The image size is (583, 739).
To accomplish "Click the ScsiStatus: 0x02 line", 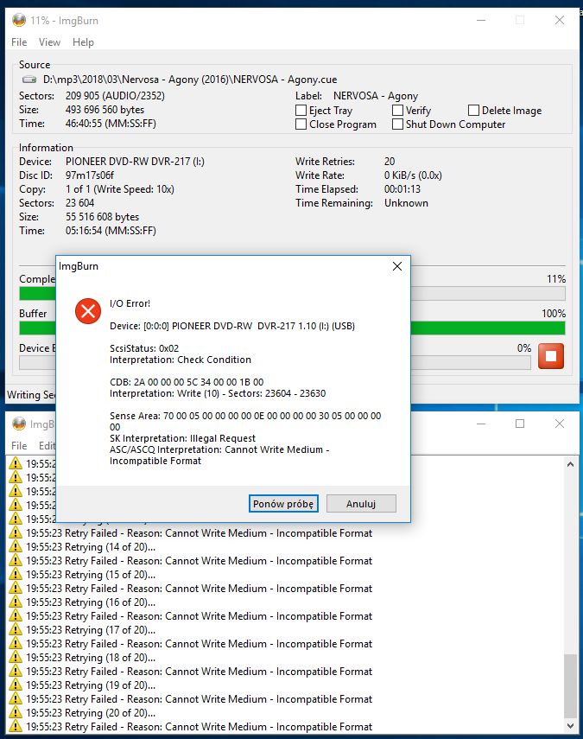I will [144, 348].
